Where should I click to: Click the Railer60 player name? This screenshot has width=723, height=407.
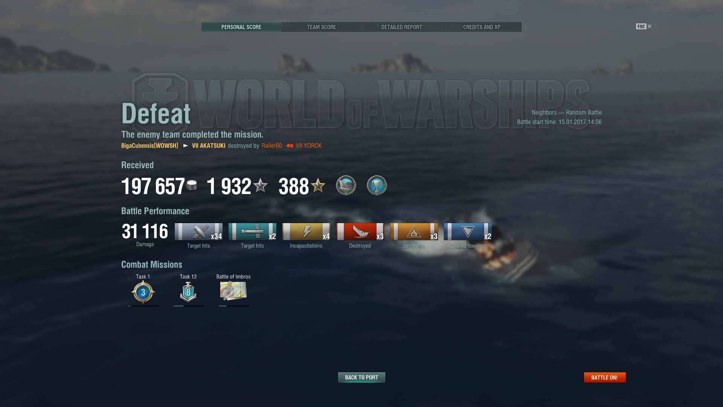point(272,146)
